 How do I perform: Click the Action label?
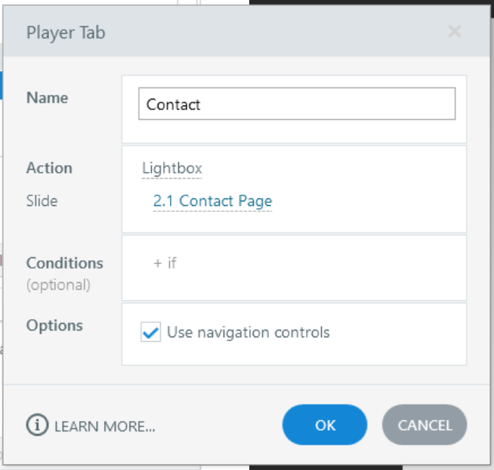(x=49, y=168)
